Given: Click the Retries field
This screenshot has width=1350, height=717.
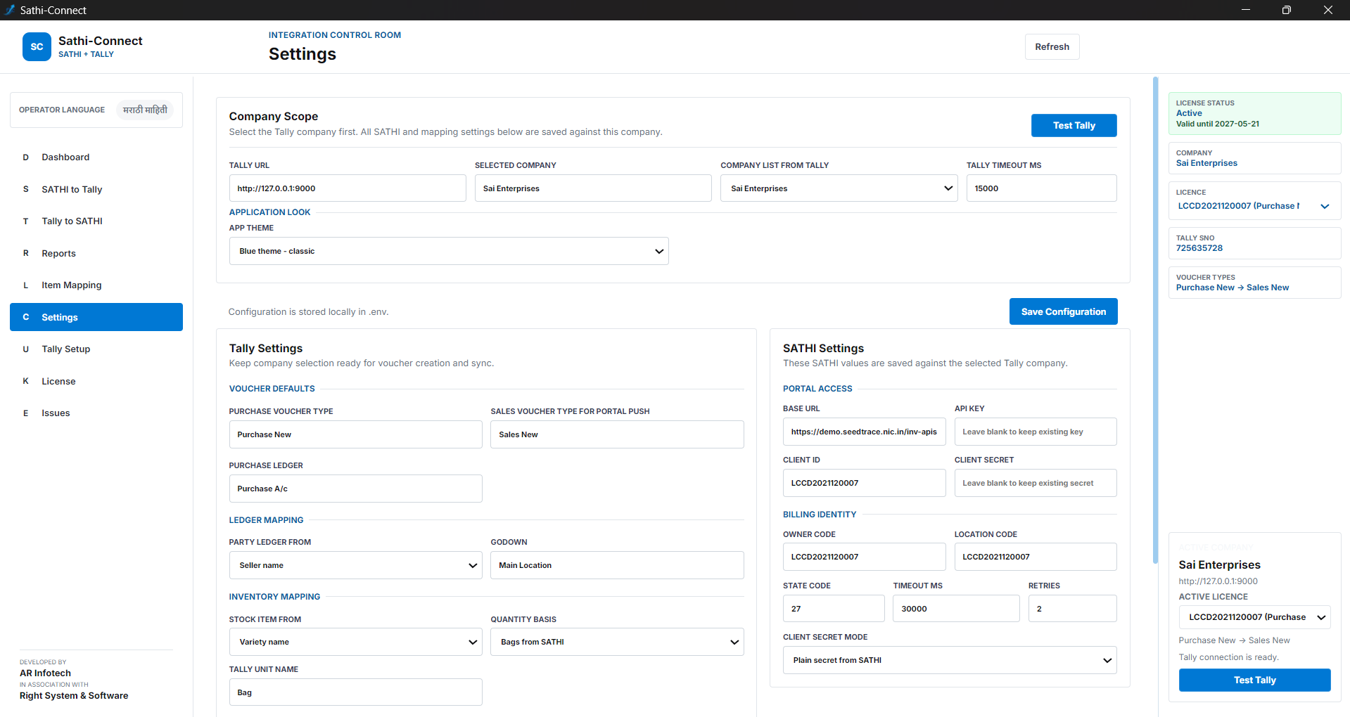Looking at the screenshot, I should pos(1072,609).
